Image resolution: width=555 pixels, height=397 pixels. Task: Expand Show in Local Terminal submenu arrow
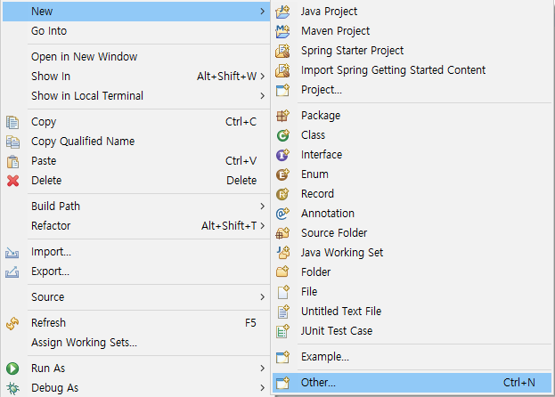[262, 96]
